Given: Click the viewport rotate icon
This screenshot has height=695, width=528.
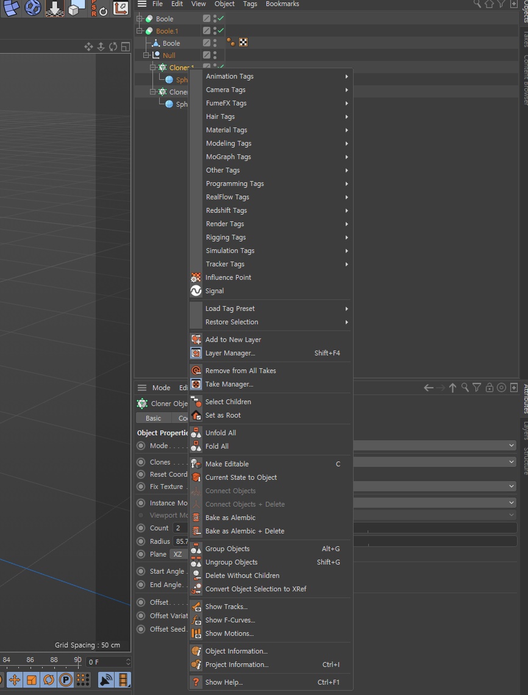Looking at the screenshot, I should pyautogui.click(x=113, y=46).
